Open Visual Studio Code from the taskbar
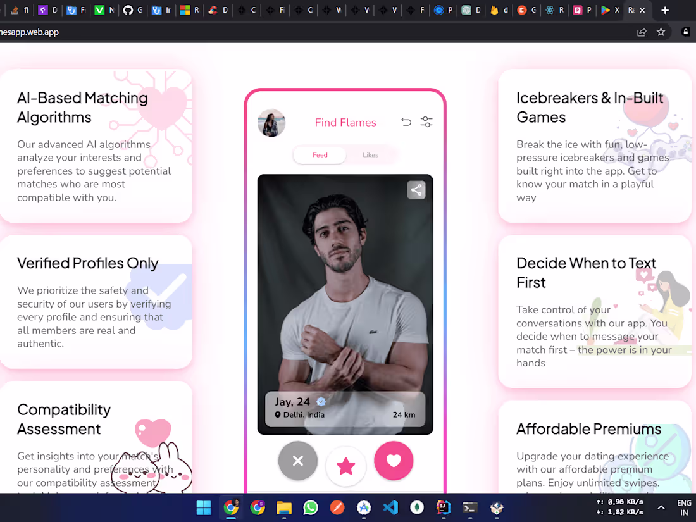The image size is (696, 522). (390, 507)
